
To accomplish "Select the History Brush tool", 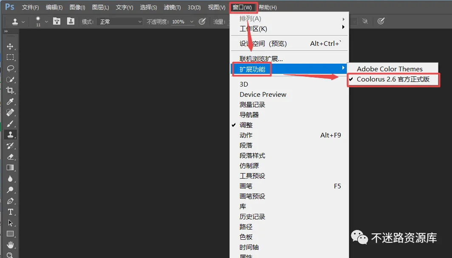I will (x=10, y=146).
